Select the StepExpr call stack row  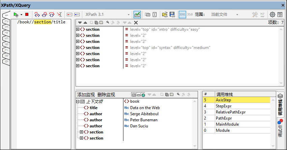pos(236,106)
